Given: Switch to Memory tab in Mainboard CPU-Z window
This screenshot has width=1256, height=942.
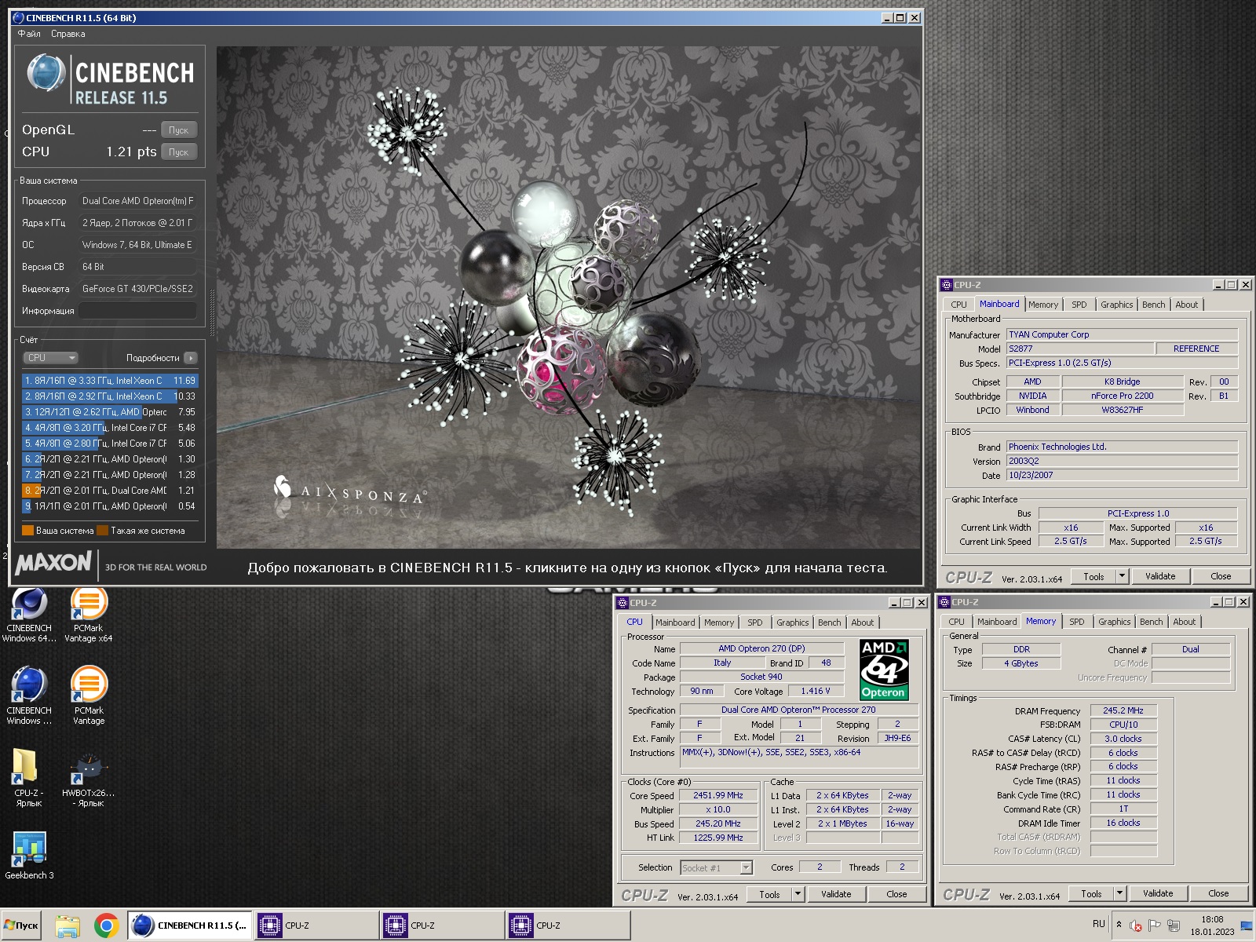Looking at the screenshot, I should tap(1043, 305).
